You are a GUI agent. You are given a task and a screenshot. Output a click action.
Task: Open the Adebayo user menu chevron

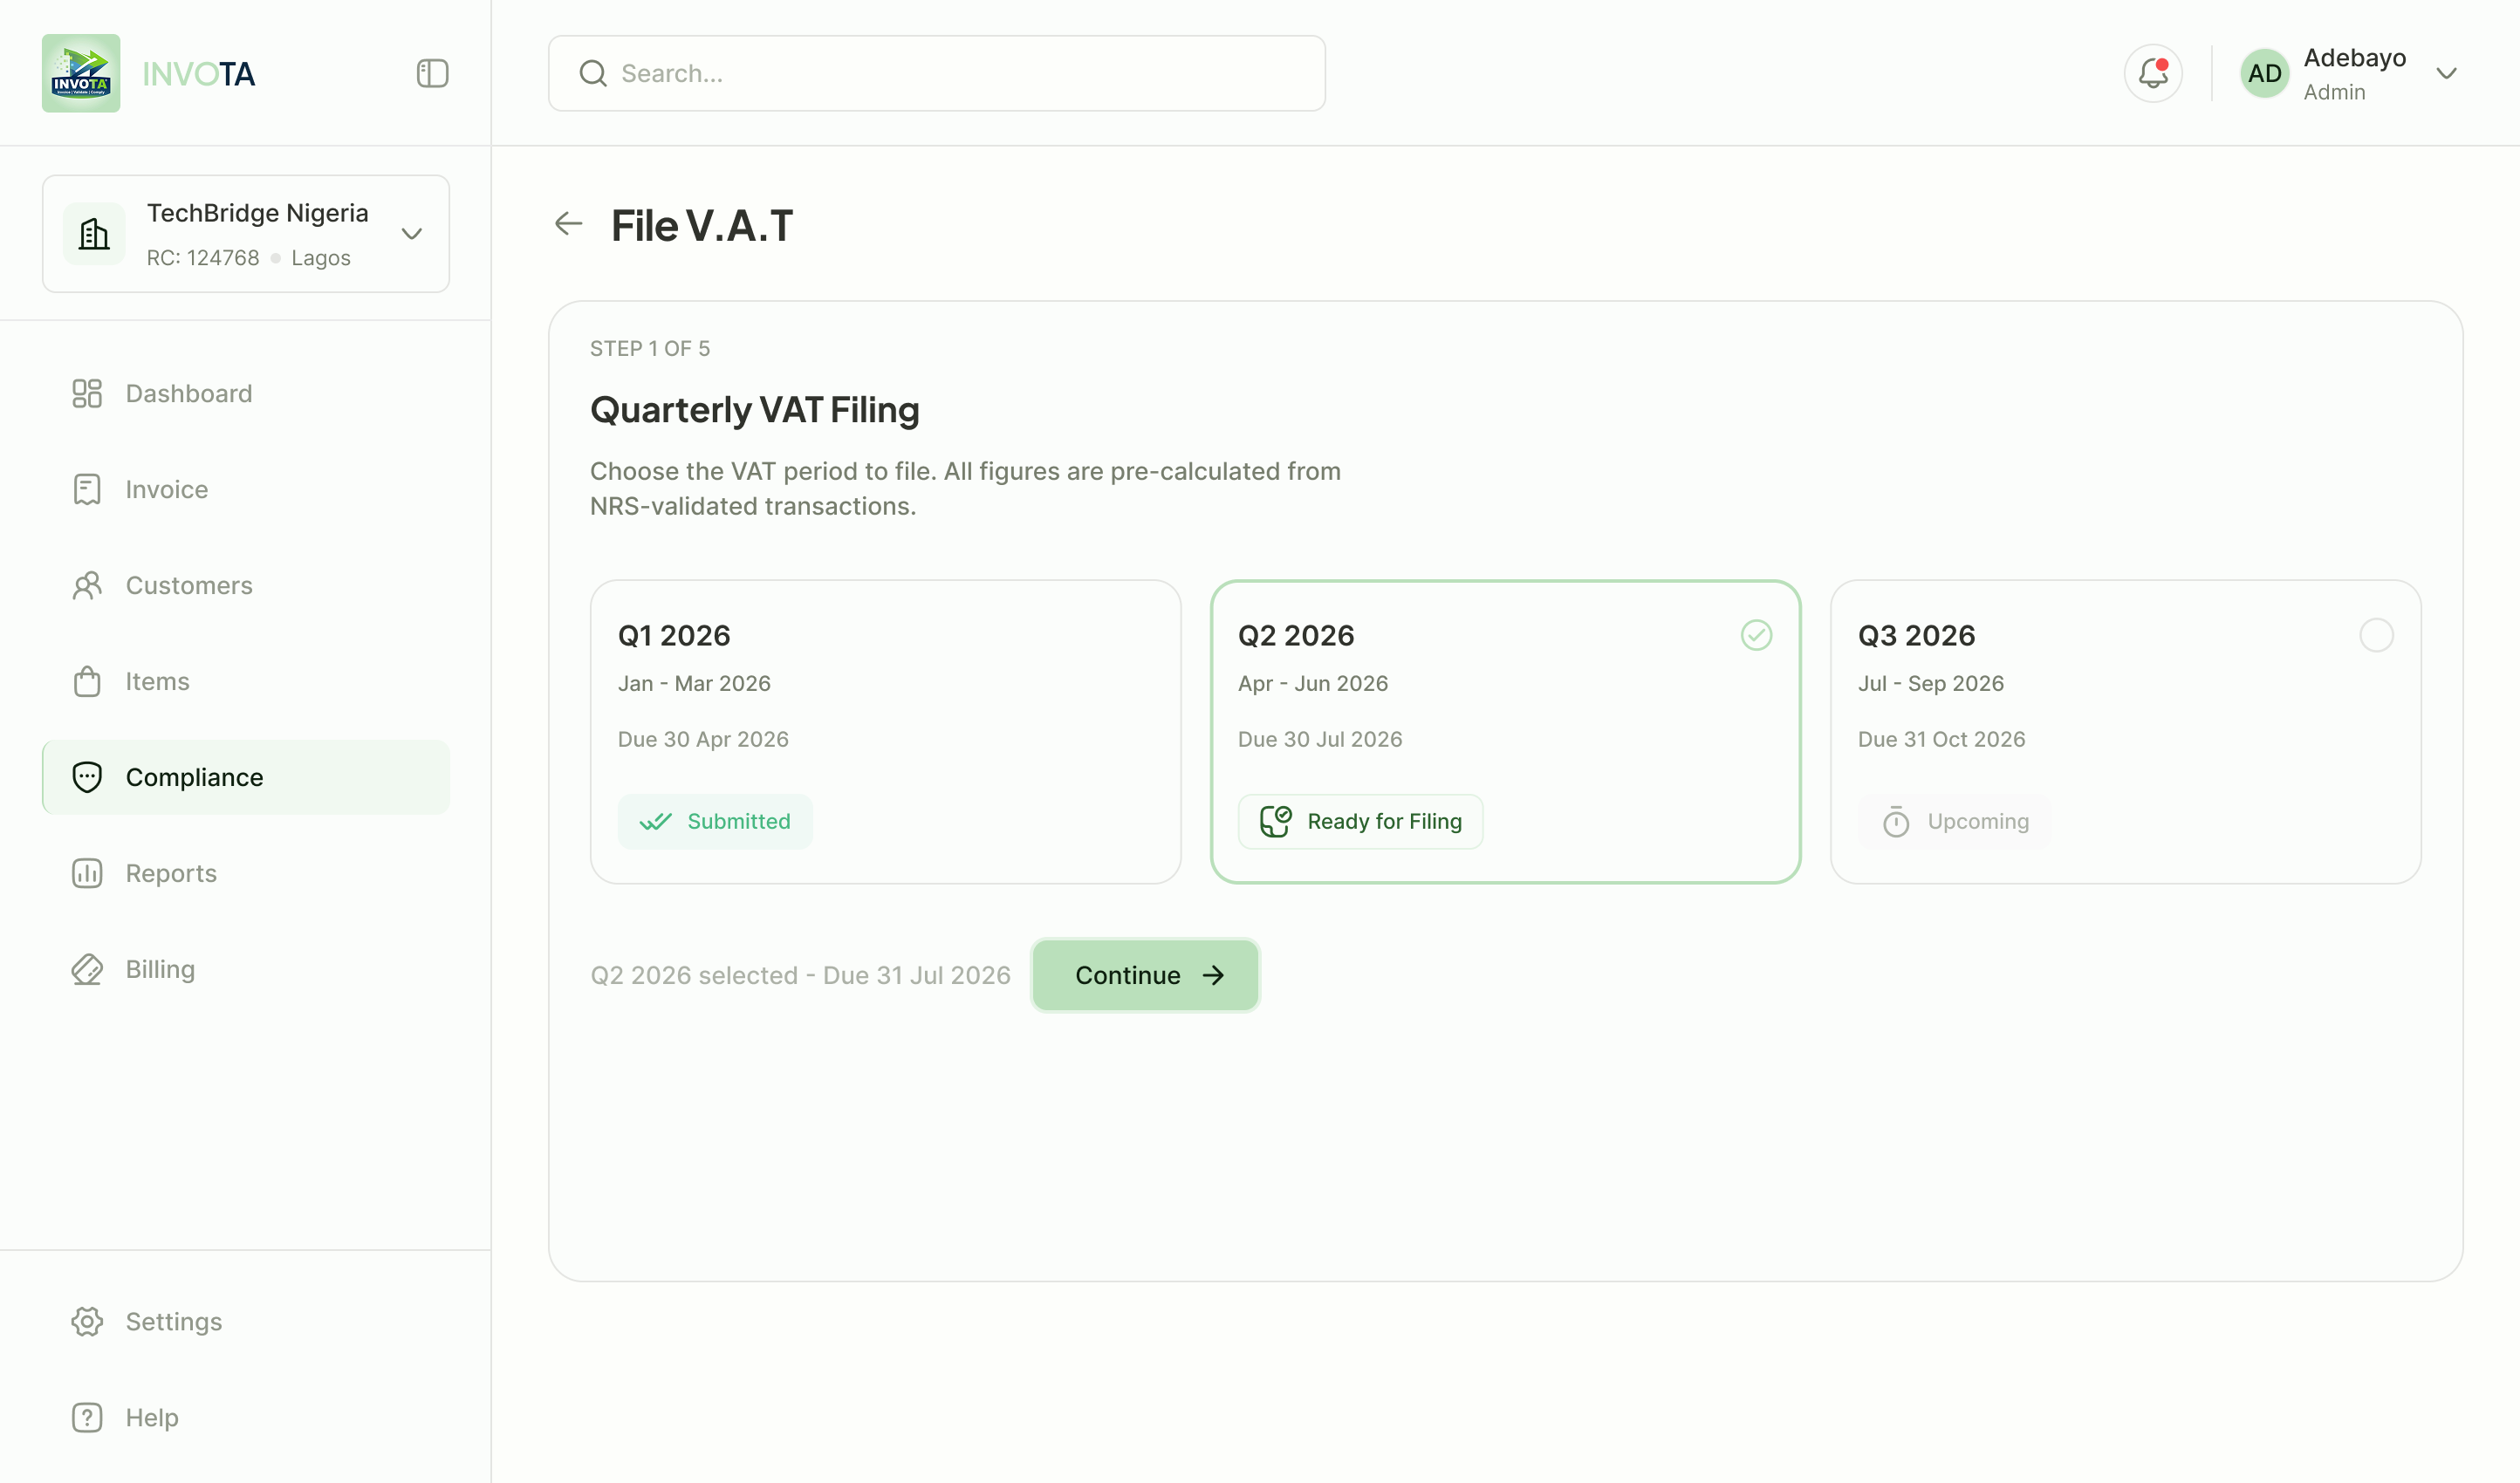[x=2446, y=73]
